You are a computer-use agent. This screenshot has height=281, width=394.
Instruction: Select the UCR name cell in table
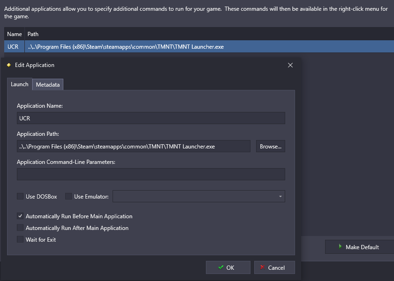(x=15, y=47)
